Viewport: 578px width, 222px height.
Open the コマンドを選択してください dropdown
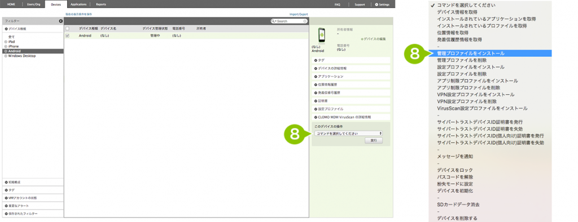pos(348,134)
